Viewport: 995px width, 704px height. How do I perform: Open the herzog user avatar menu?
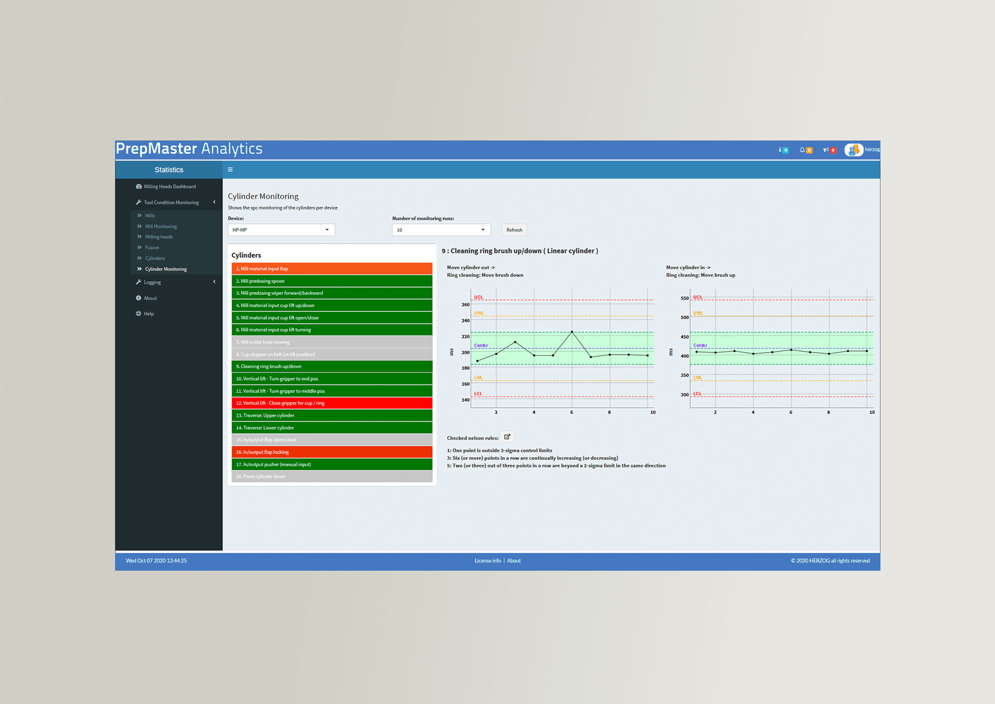(854, 150)
